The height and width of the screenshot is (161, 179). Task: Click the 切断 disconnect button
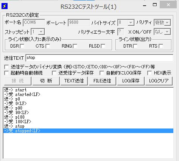coord(46,81)
